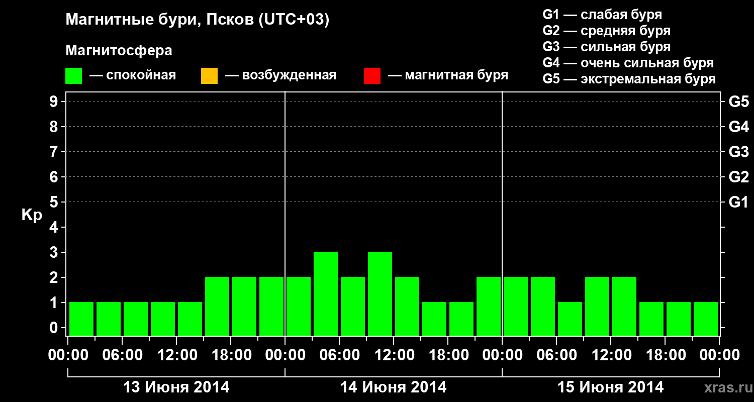Click the 12:00 time label under 15 Июня
The image size is (754, 402).
pyautogui.click(x=611, y=355)
